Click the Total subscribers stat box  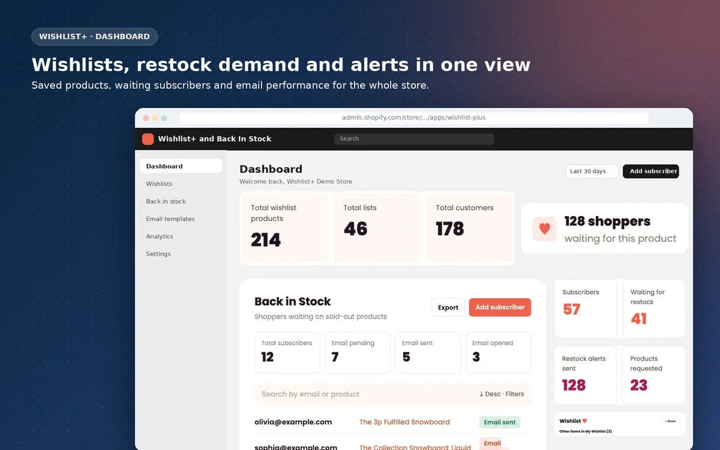pos(287,353)
